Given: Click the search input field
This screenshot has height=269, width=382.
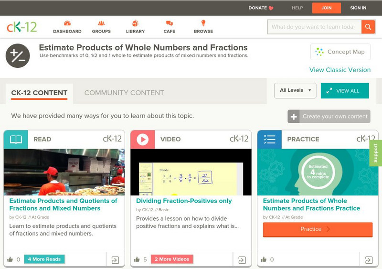Looking at the screenshot, I should (314, 27).
